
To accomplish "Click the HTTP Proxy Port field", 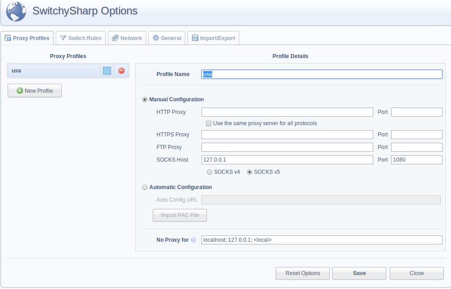I will [417, 112].
